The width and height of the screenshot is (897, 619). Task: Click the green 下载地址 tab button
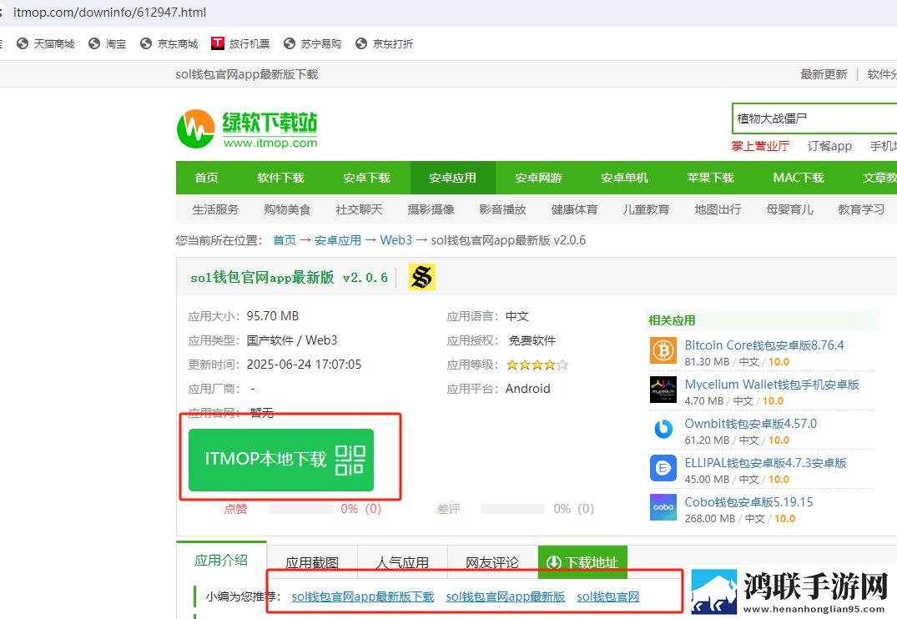click(582, 563)
